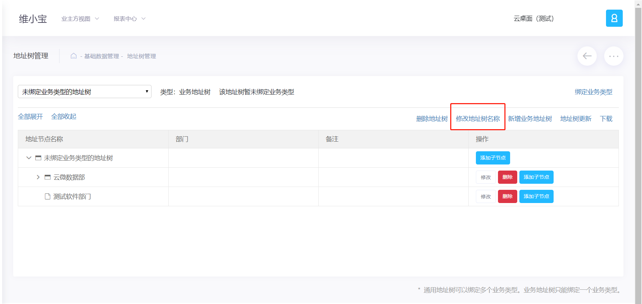
Task: Click file icon beside 测试软件部门
Action: tap(47, 196)
